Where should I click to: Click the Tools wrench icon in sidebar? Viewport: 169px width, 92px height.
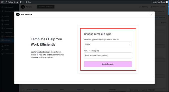click(2, 50)
